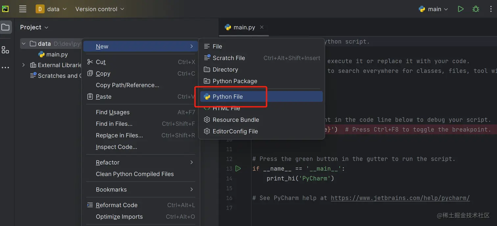Open the data project dropdown
Screen dimensions: 497x226
coord(52,9)
